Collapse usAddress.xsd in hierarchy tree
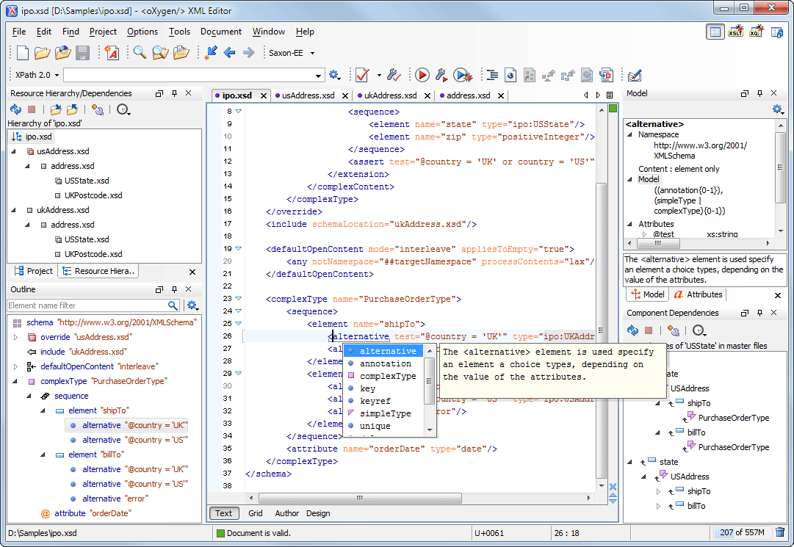The height and width of the screenshot is (547, 794). pos(14,151)
